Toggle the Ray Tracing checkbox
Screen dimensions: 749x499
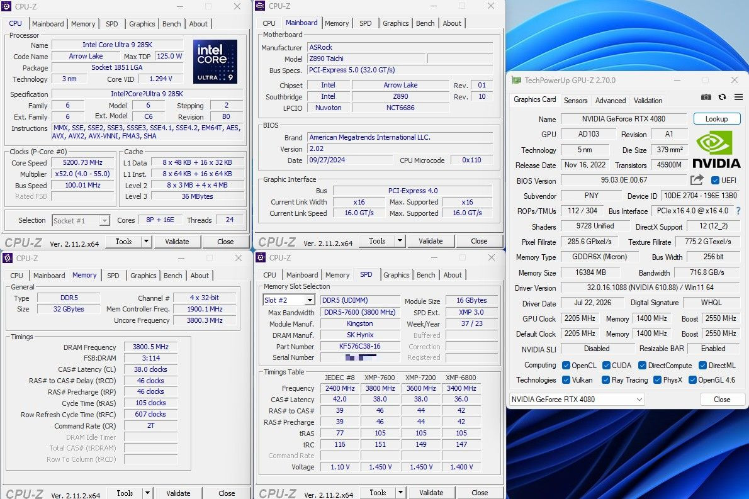pos(605,379)
